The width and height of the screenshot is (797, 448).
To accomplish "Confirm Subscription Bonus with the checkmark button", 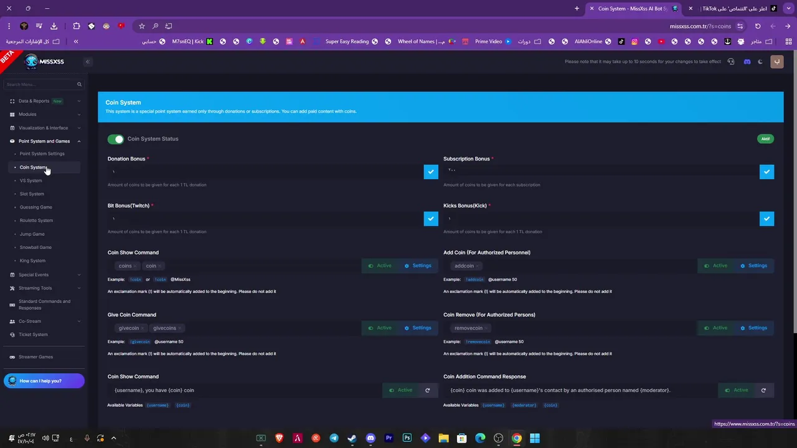I will [x=767, y=172].
